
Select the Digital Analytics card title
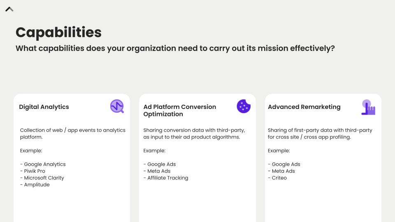point(44,107)
